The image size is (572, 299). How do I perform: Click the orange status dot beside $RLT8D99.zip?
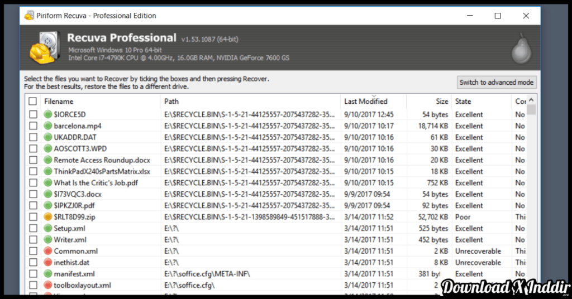tap(47, 217)
